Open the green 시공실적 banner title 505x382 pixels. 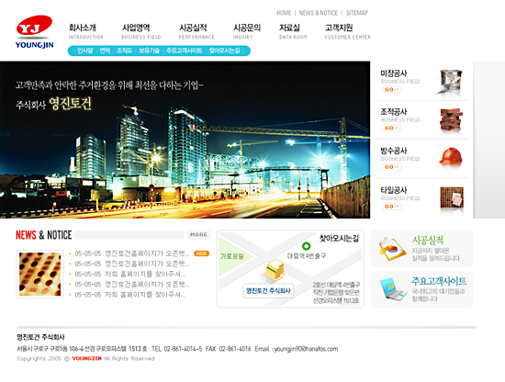(x=428, y=240)
